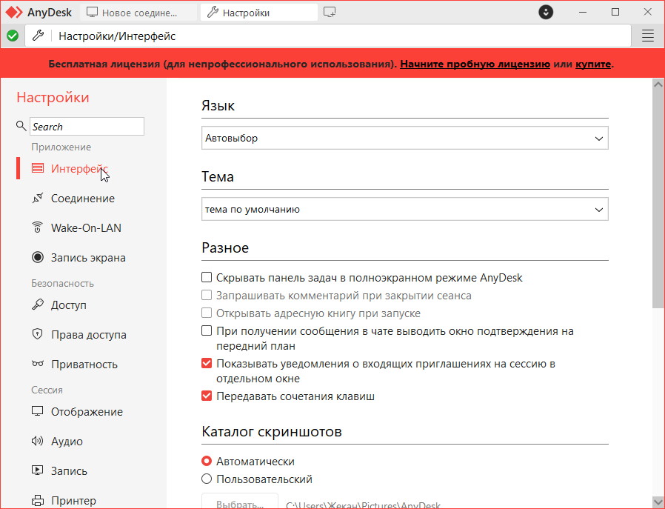Screen dimensions: 665x509
Task: Open Wake-On-LAN settings section
Action: [86, 227]
